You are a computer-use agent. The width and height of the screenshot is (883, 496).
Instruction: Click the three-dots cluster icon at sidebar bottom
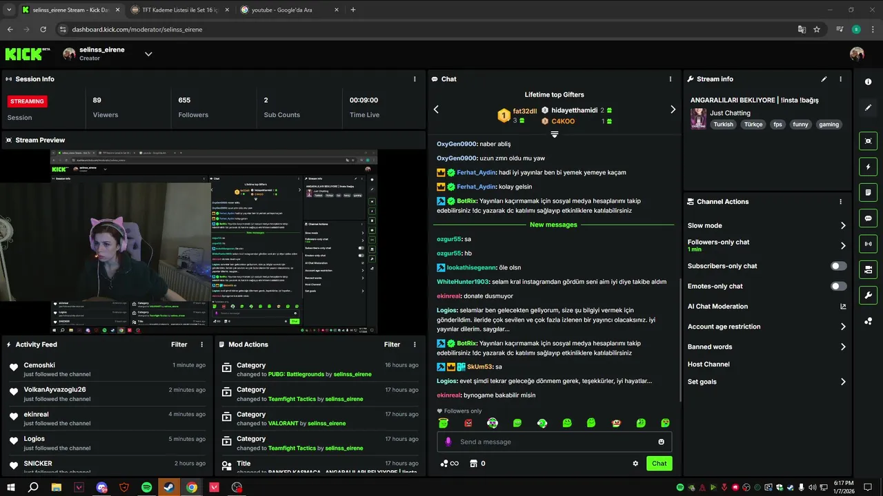point(868,321)
